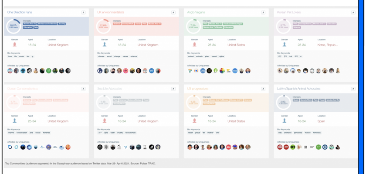
Task: Click first affinity avatar in LatAm/Spanish Animal Advocates
Action: coord(280,147)
